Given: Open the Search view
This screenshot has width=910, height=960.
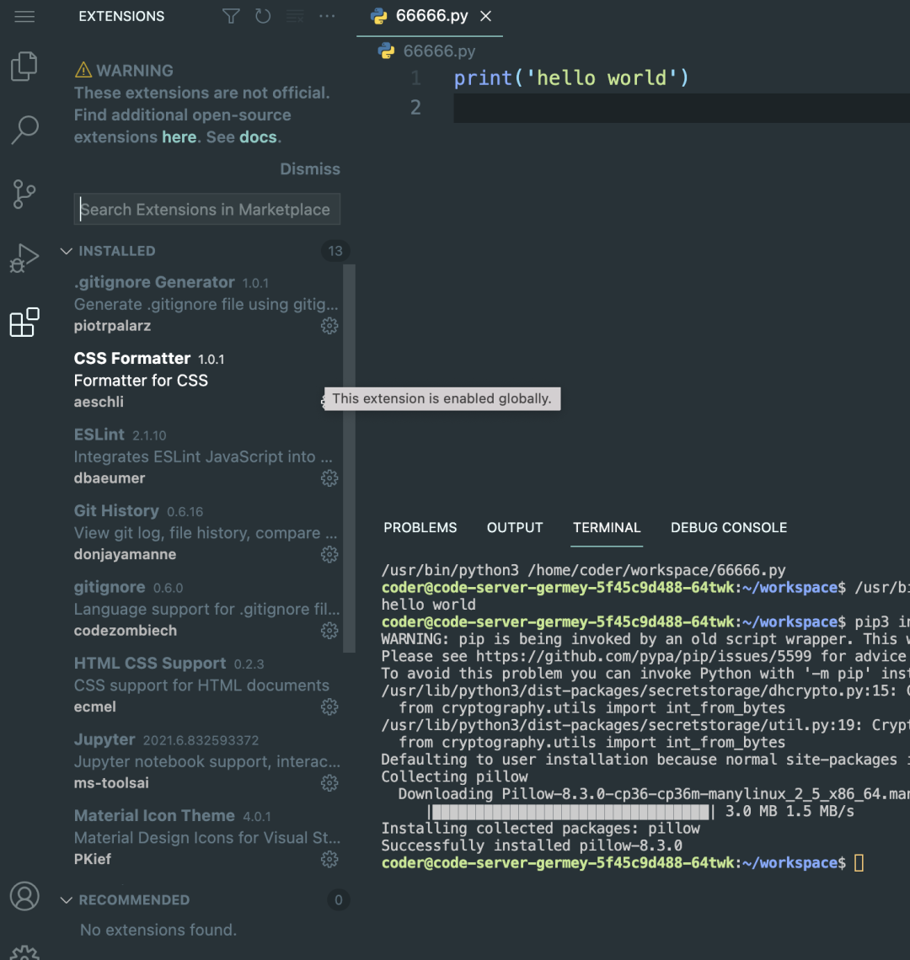Looking at the screenshot, I should [24, 130].
